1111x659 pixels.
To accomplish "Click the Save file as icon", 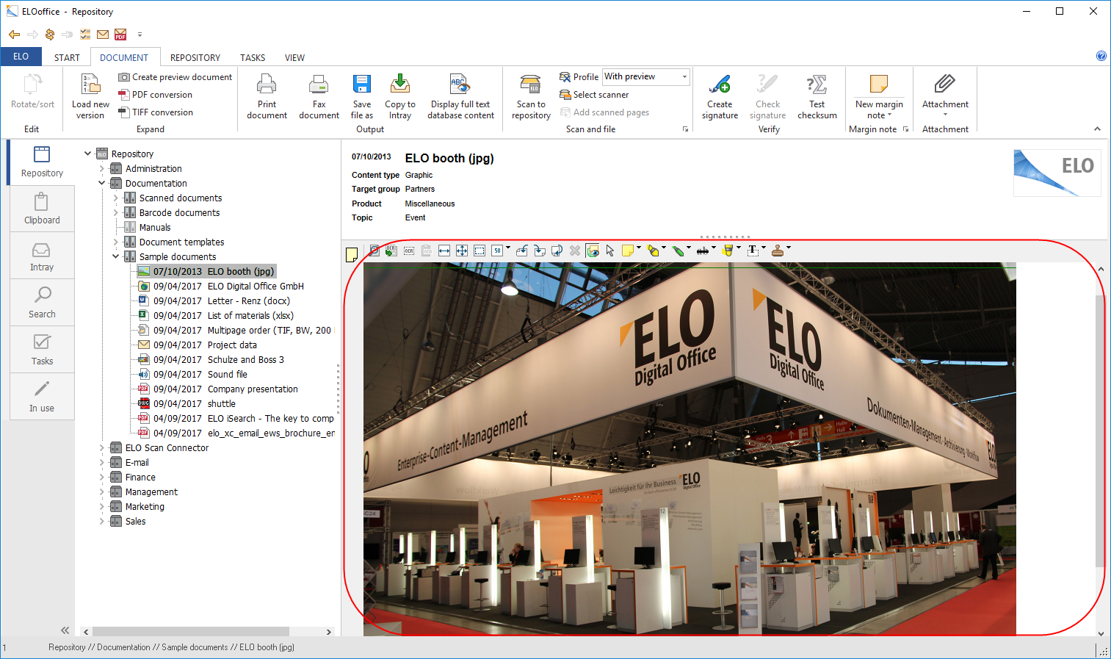I will click(362, 84).
